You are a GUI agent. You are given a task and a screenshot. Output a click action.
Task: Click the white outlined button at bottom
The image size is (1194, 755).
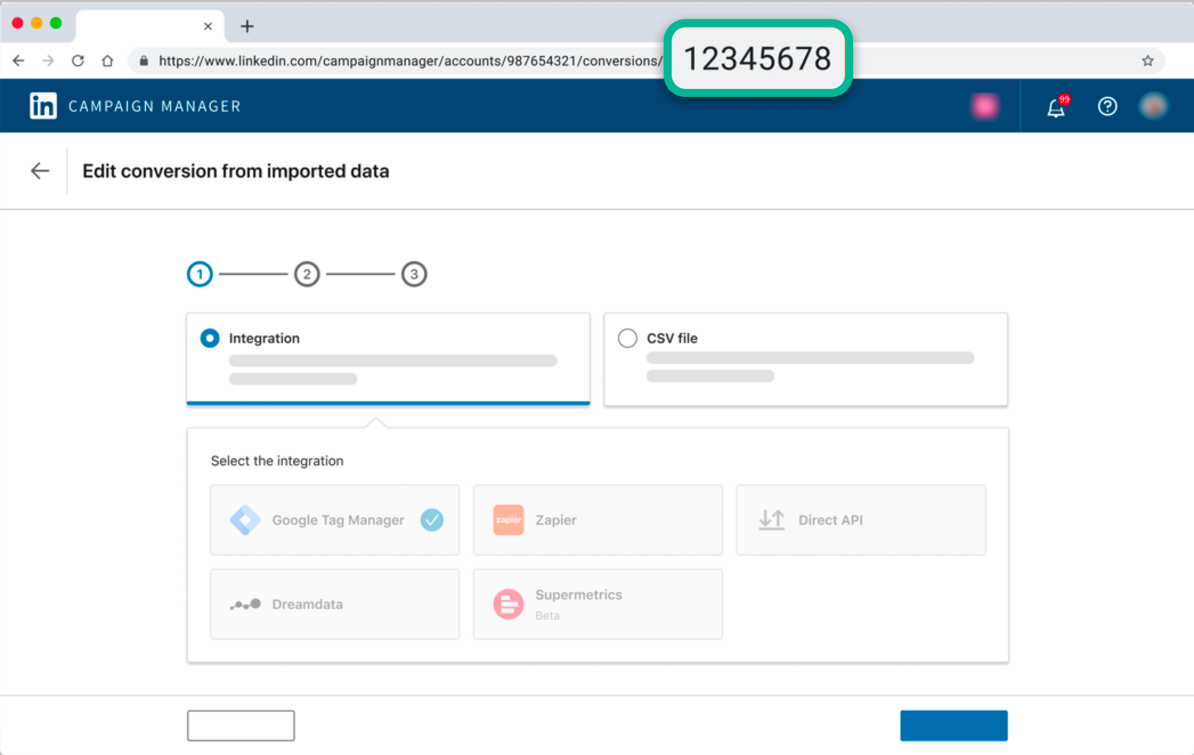pos(241,725)
